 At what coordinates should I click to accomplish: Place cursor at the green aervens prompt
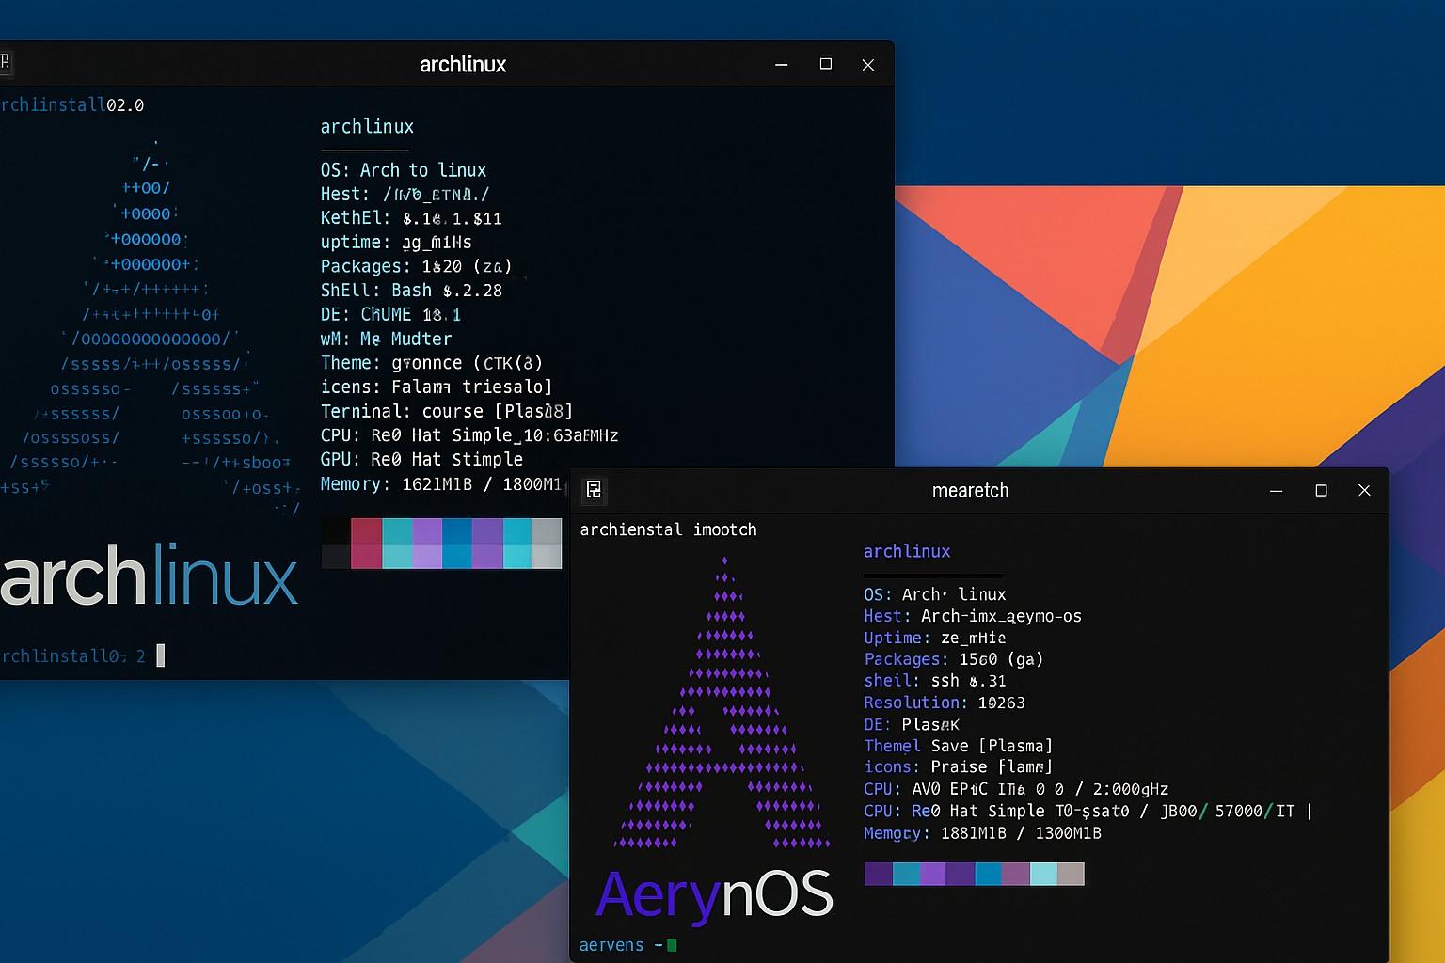(x=672, y=945)
